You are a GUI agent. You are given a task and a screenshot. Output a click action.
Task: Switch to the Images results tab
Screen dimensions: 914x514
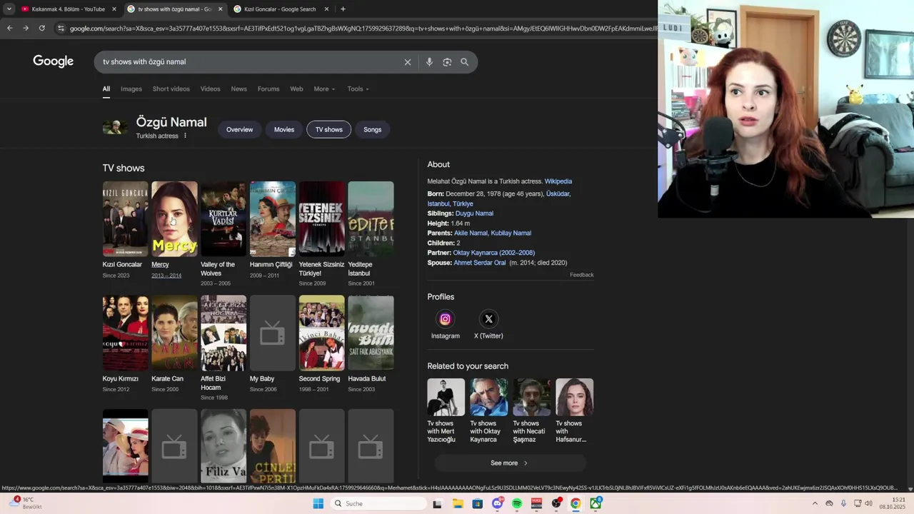click(x=131, y=89)
